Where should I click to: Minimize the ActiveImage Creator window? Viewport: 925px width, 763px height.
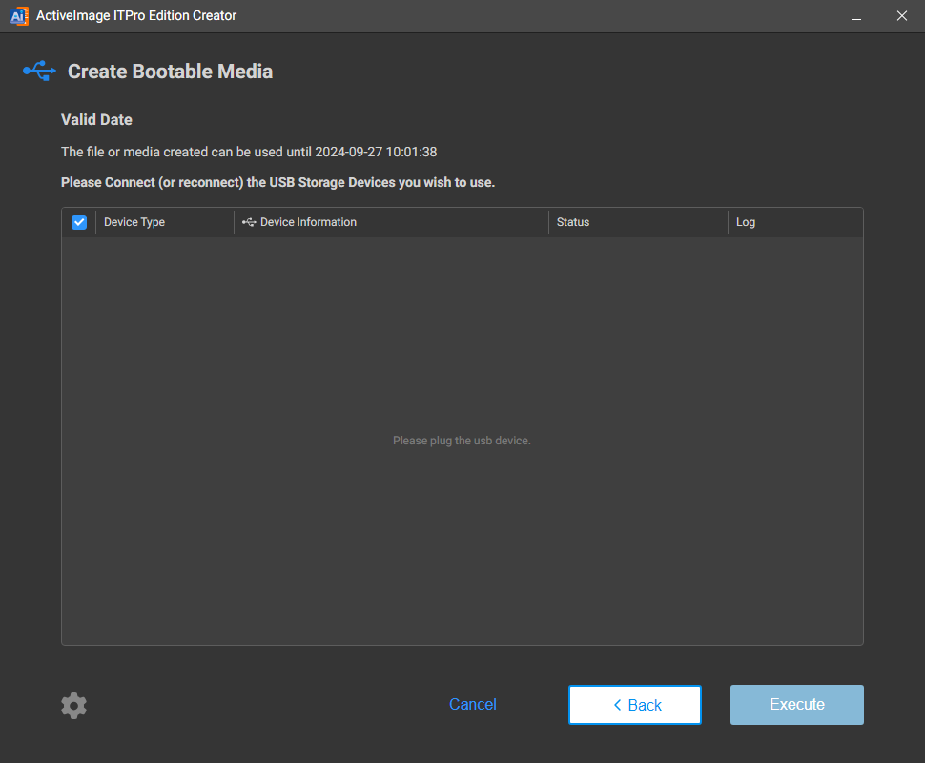856,16
